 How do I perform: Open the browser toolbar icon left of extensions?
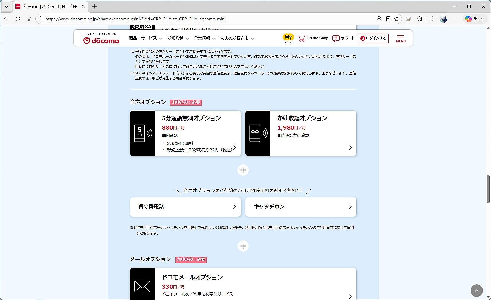click(x=408, y=19)
